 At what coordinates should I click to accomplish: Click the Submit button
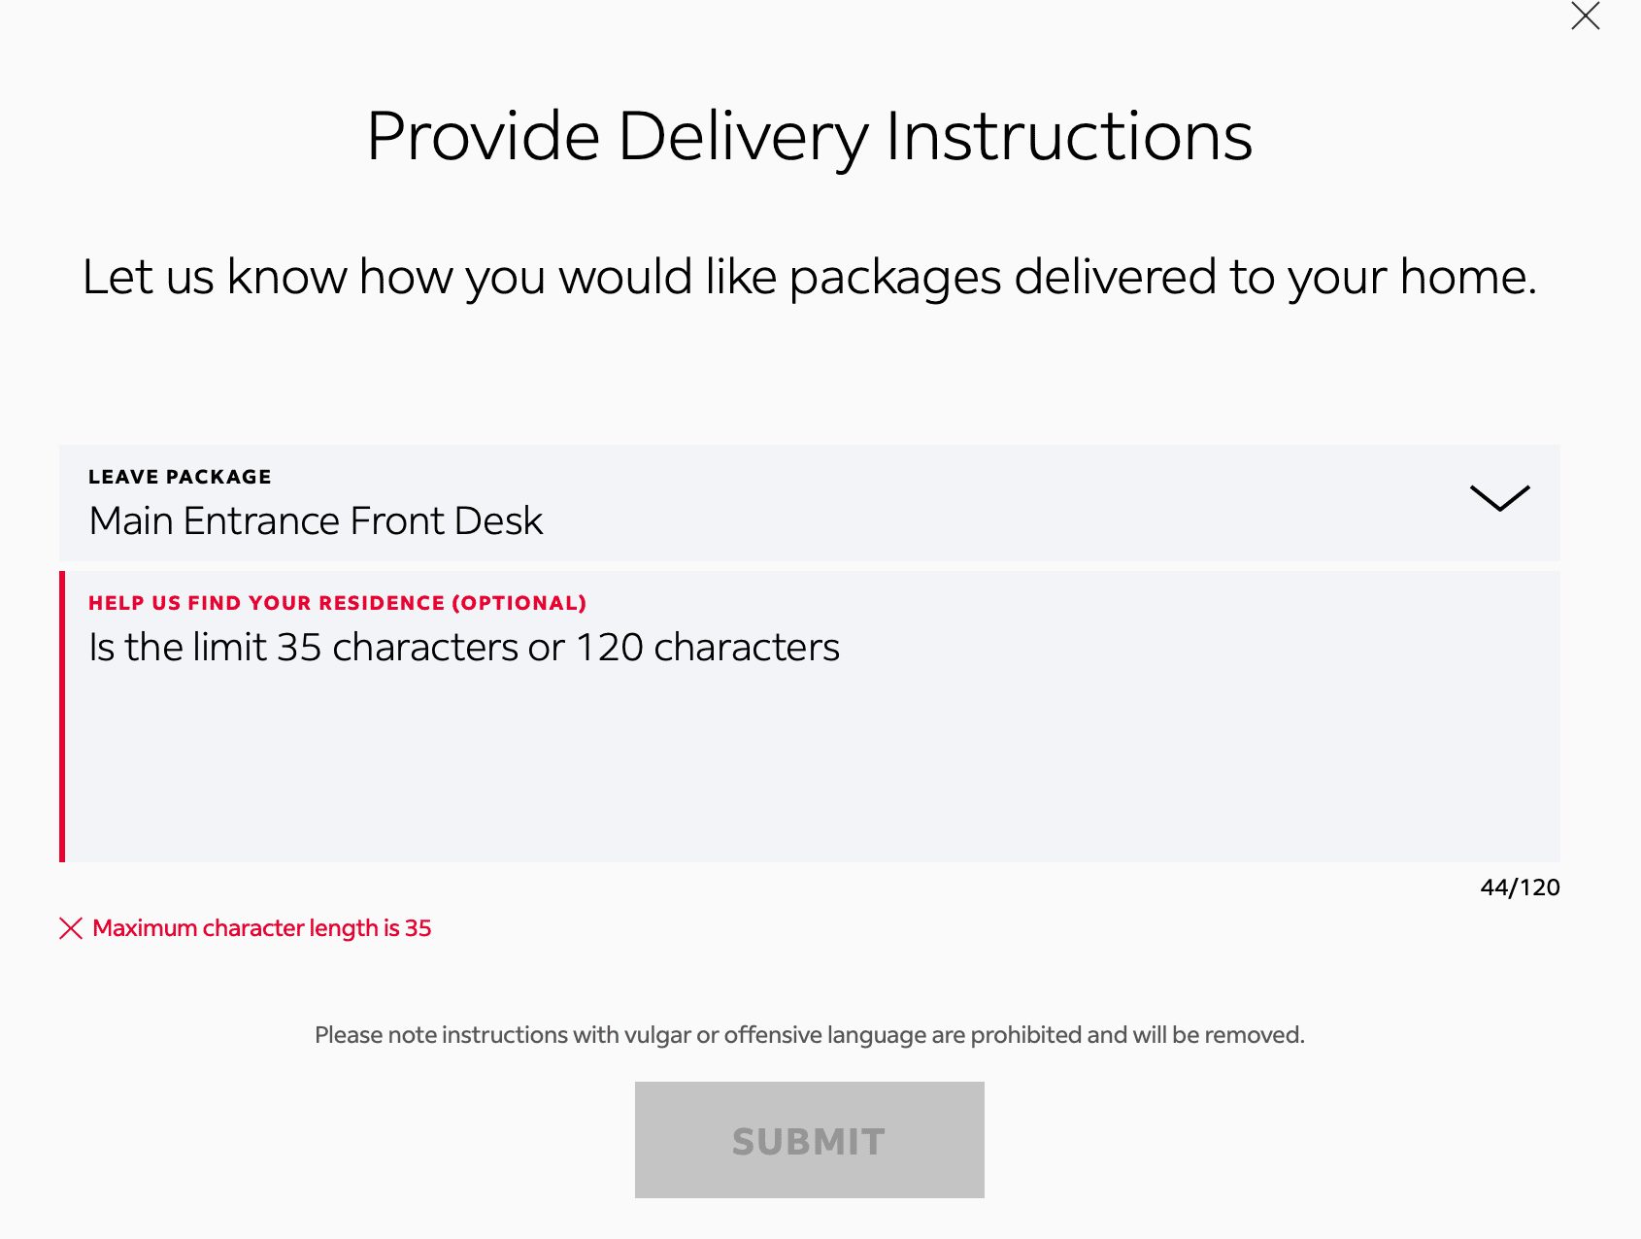809,1140
